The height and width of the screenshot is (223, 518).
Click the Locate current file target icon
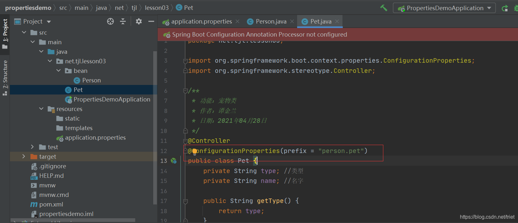[x=110, y=21]
